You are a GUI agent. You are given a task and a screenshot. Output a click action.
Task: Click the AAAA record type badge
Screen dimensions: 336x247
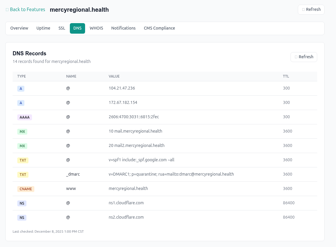pyautogui.click(x=24, y=117)
